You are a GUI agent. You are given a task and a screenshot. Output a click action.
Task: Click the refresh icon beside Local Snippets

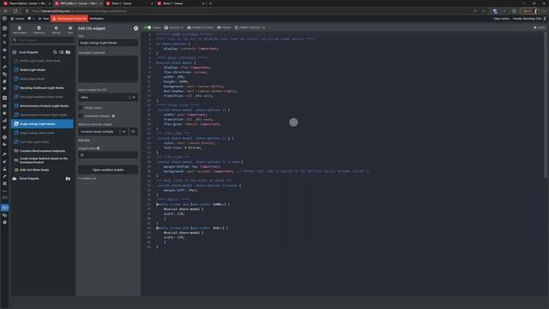[55, 52]
